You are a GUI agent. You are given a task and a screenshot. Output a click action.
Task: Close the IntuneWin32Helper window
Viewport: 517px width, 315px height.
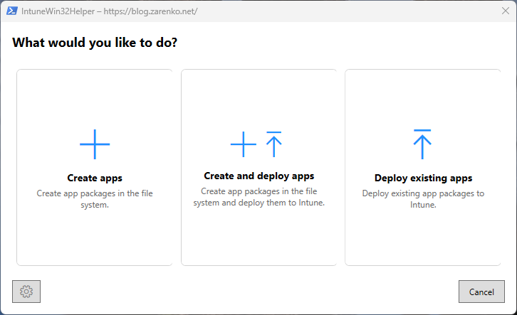[x=505, y=11]
